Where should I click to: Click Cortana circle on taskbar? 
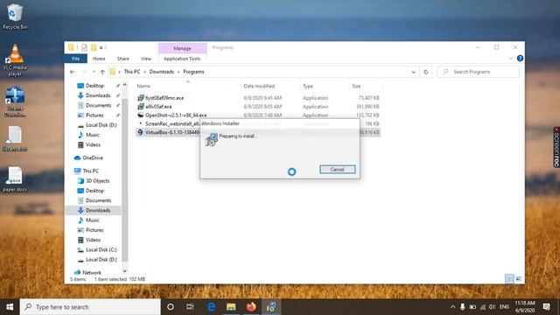click(171, 307)
